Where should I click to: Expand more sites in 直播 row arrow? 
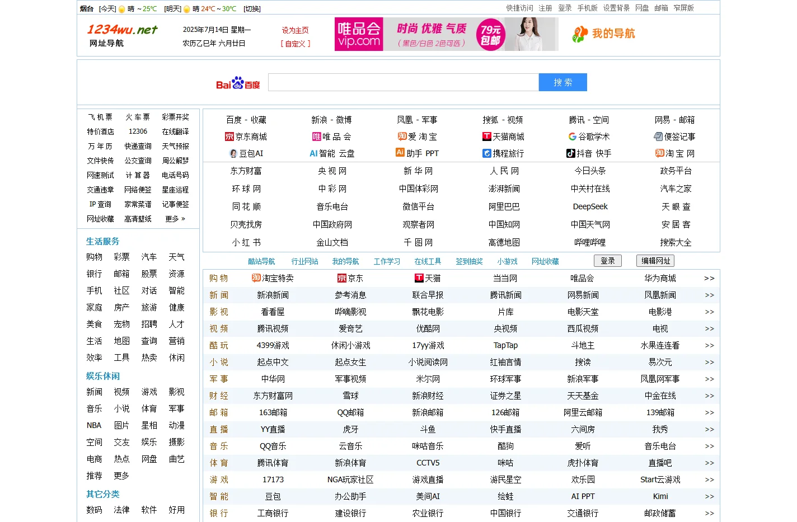709,429
